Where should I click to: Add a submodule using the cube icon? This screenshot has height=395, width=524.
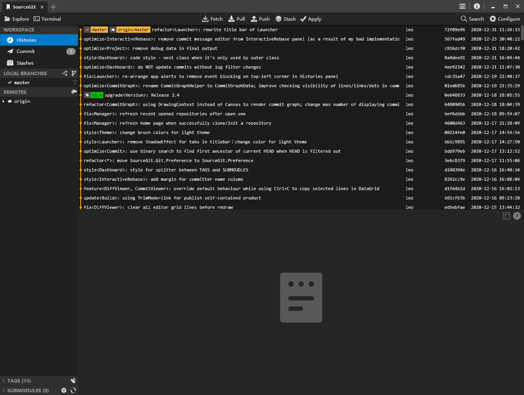coord(64,390)
